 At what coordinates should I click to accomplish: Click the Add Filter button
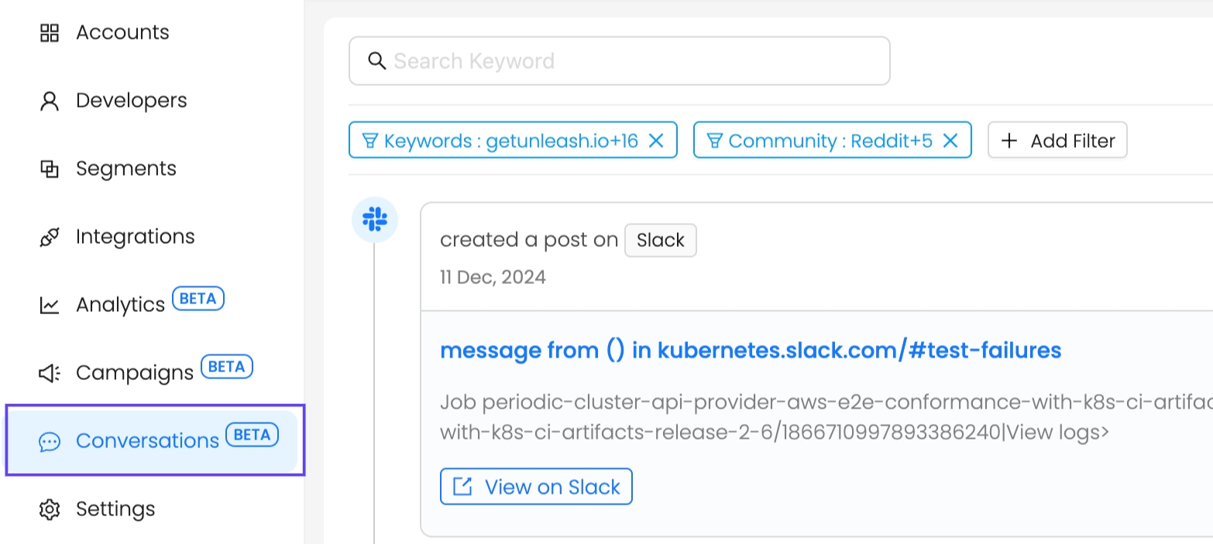pos(1057,140)
